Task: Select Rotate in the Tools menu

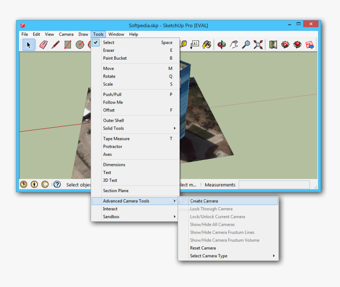Action: pos(135,76)
